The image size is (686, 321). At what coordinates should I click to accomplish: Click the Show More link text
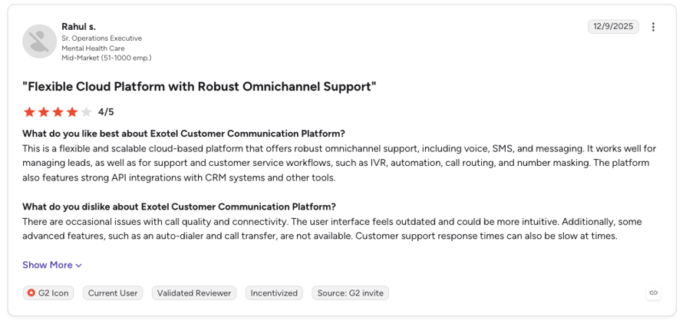pyautogui.click(x=48, y=265)
